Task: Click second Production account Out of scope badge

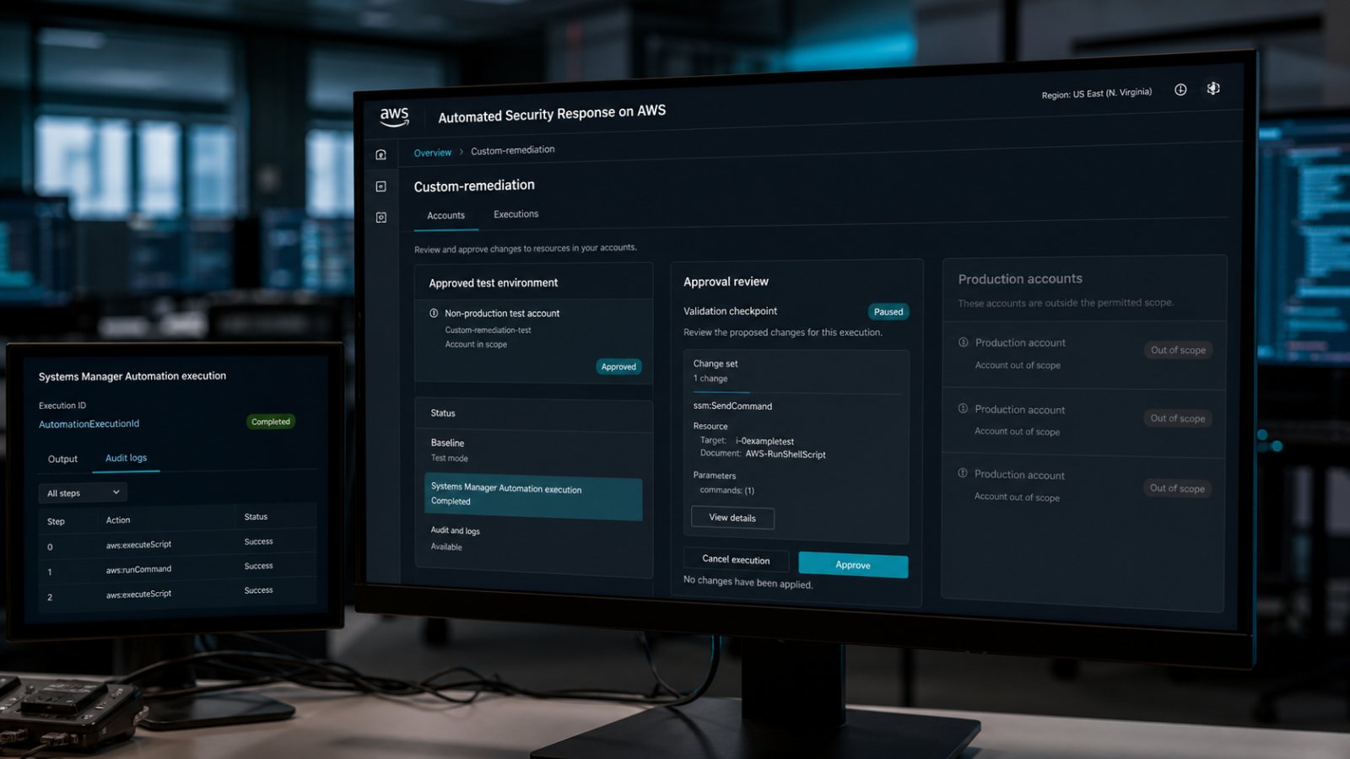Action: pyautogui.click(x=1178, y=418)
